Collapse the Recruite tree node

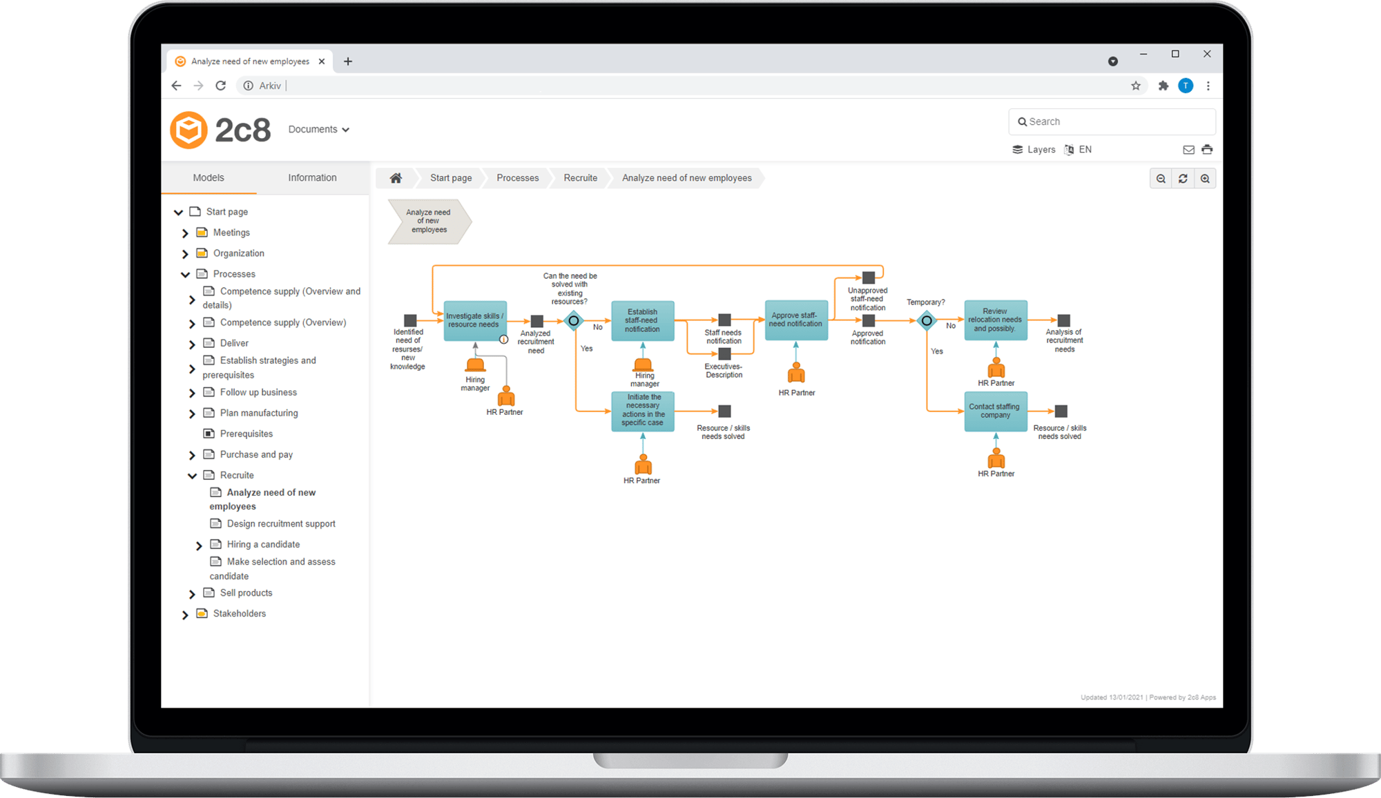[192, 476]
